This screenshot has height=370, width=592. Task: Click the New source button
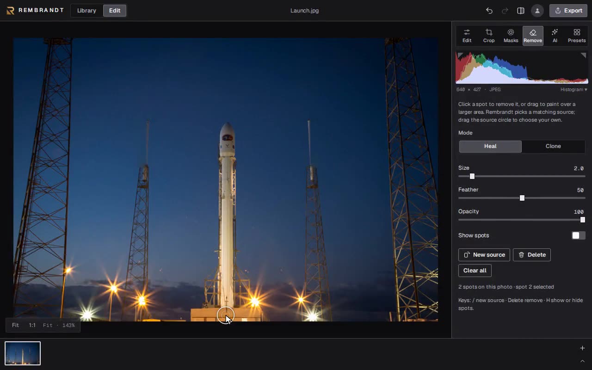click(x=484, y=255)
